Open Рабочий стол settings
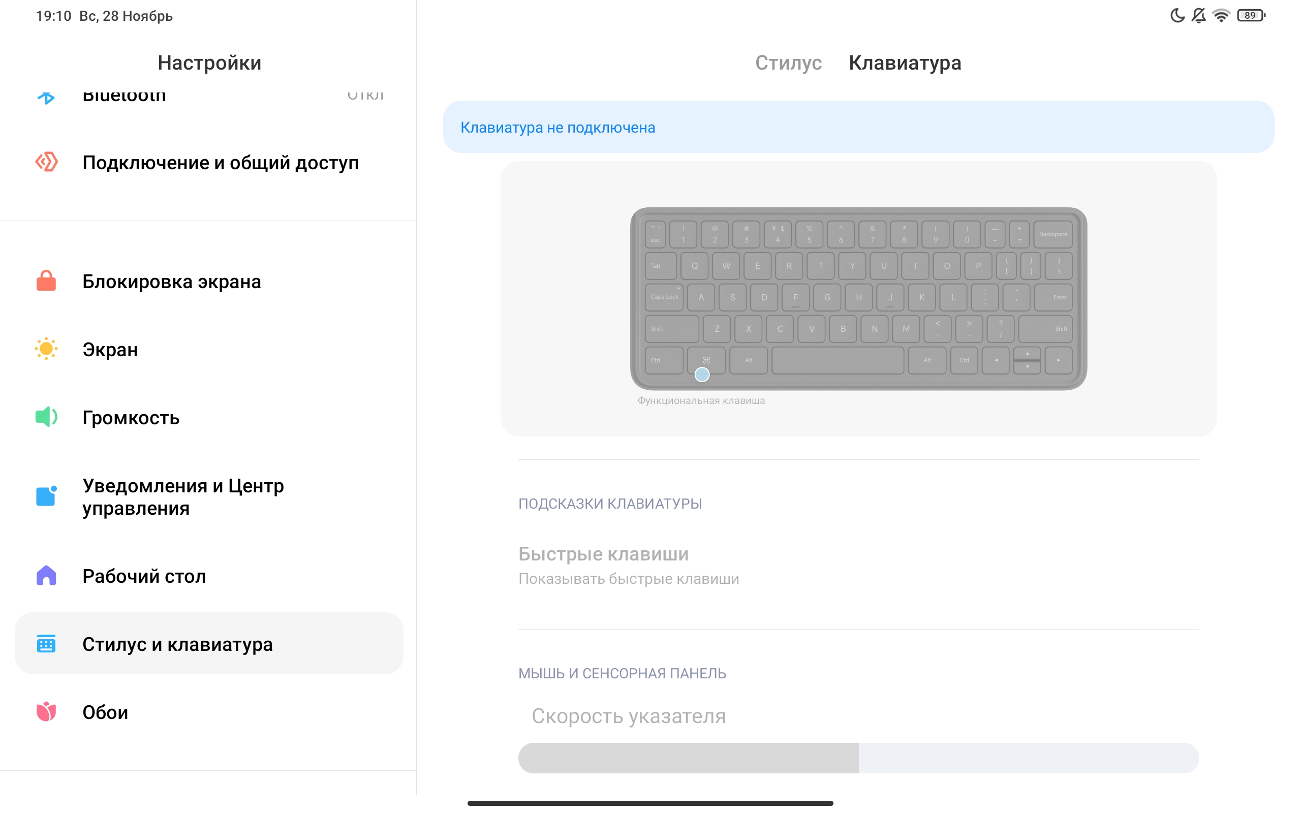Viewport: 1301px width, 813px height. coord(144,576)
